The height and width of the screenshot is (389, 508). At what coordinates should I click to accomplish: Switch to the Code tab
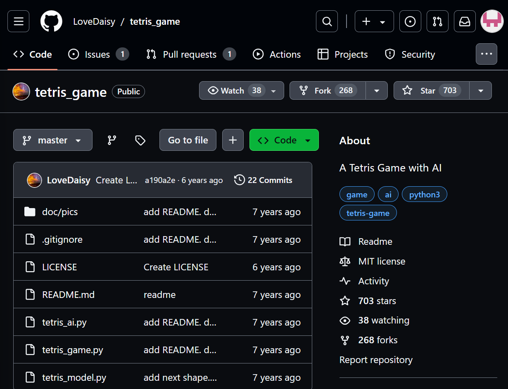[x=33, y=54]
